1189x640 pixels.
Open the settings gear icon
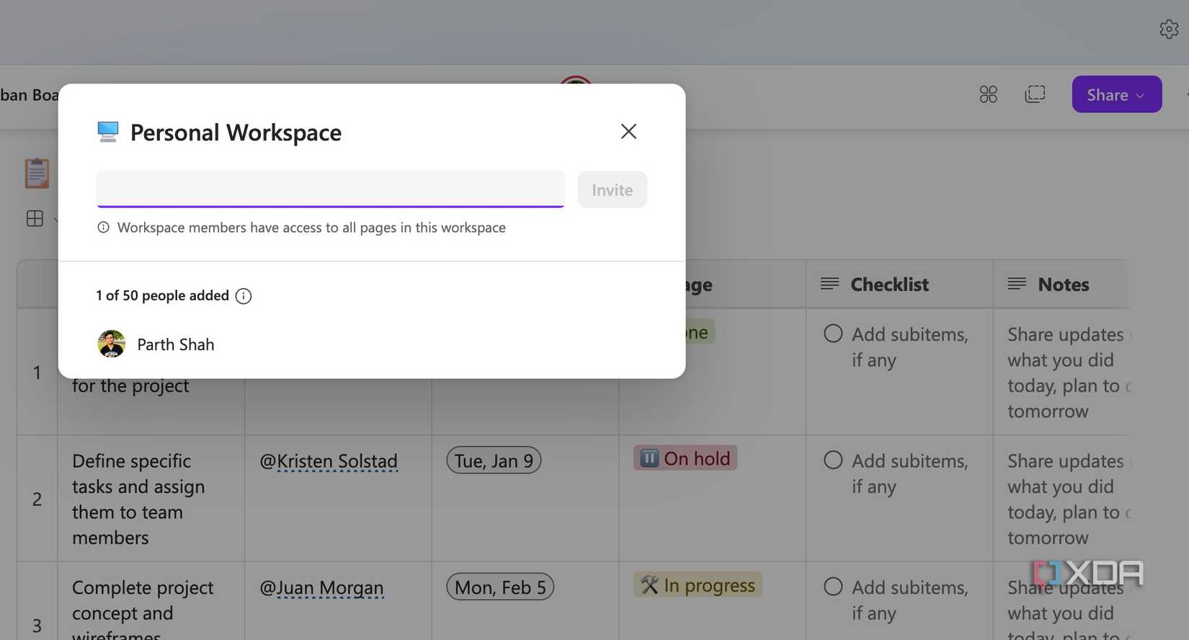[1169, 29]
